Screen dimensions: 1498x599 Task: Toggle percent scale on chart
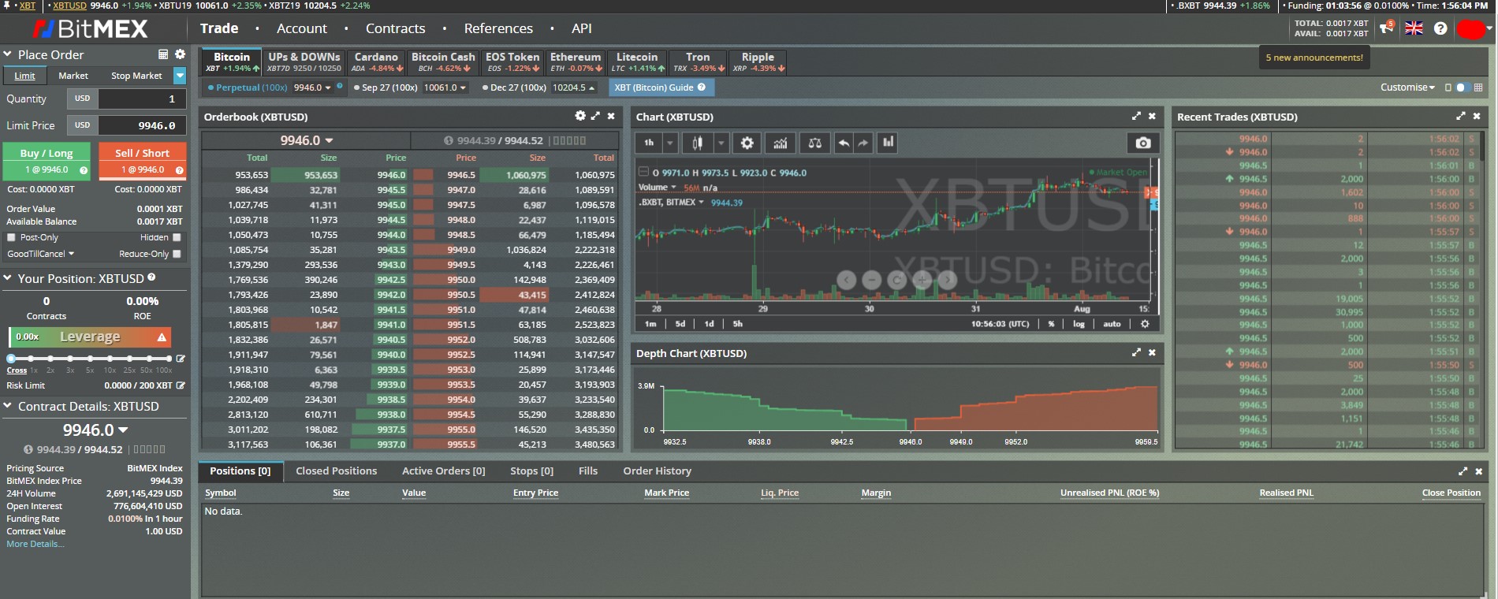[x=1051, y=324]
